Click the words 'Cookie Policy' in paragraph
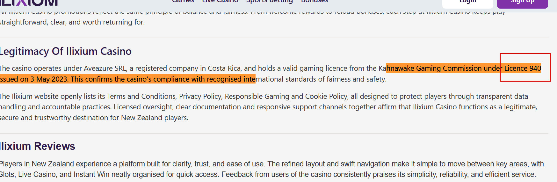Image resolution: width=557 pixels, height=182 pixels. tap(326, 97)
